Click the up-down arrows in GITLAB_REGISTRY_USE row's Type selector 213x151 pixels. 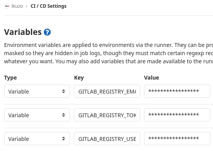(x=64, y=139)
